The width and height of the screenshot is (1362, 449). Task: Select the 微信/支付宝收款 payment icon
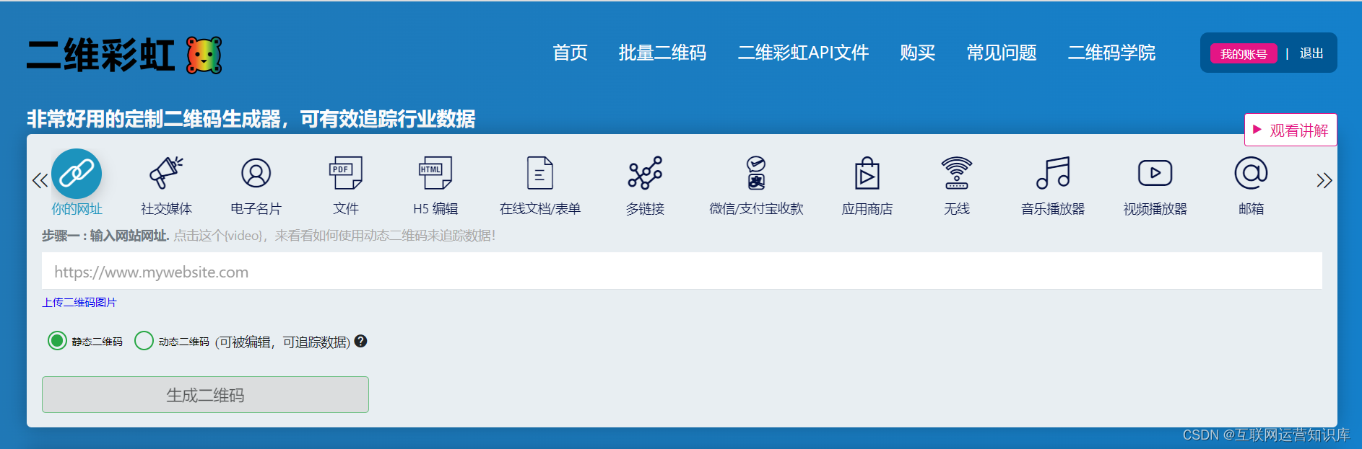coord(756,173)
